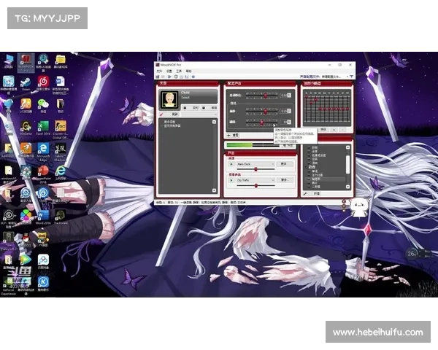Toggle the Morph button under Child voice

pyautogui.click(x=191, y=108)
